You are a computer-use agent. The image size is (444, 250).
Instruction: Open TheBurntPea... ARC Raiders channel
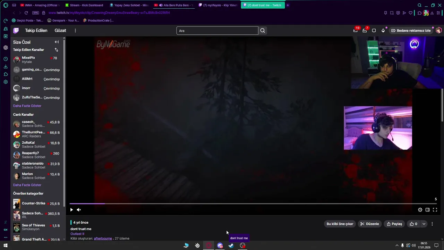[36, 134]
